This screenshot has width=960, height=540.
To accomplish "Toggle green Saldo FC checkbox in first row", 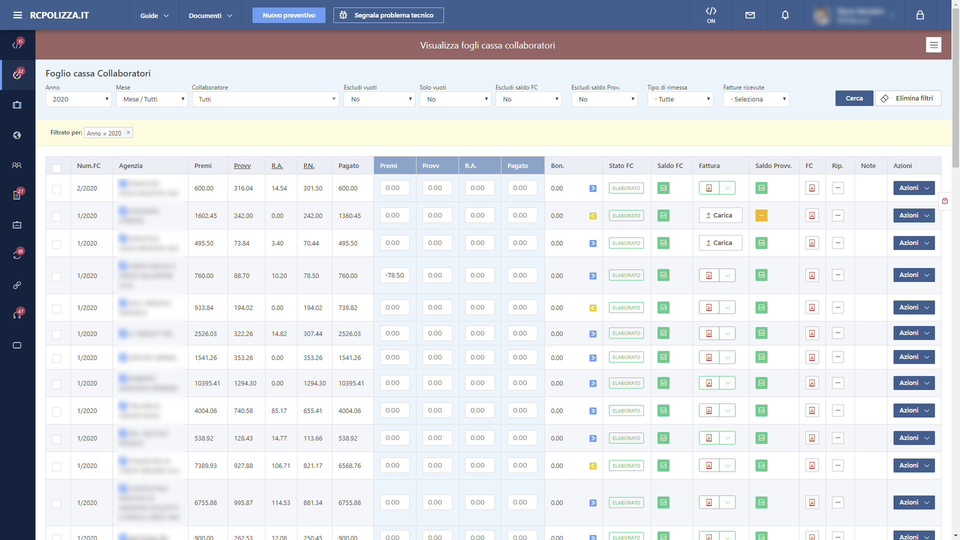I will [663, 188].
